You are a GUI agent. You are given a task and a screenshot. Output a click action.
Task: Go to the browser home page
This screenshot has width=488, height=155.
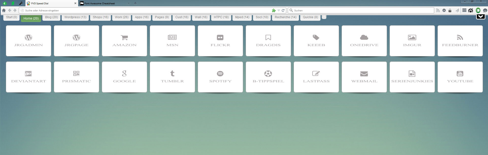coord(4,10)
